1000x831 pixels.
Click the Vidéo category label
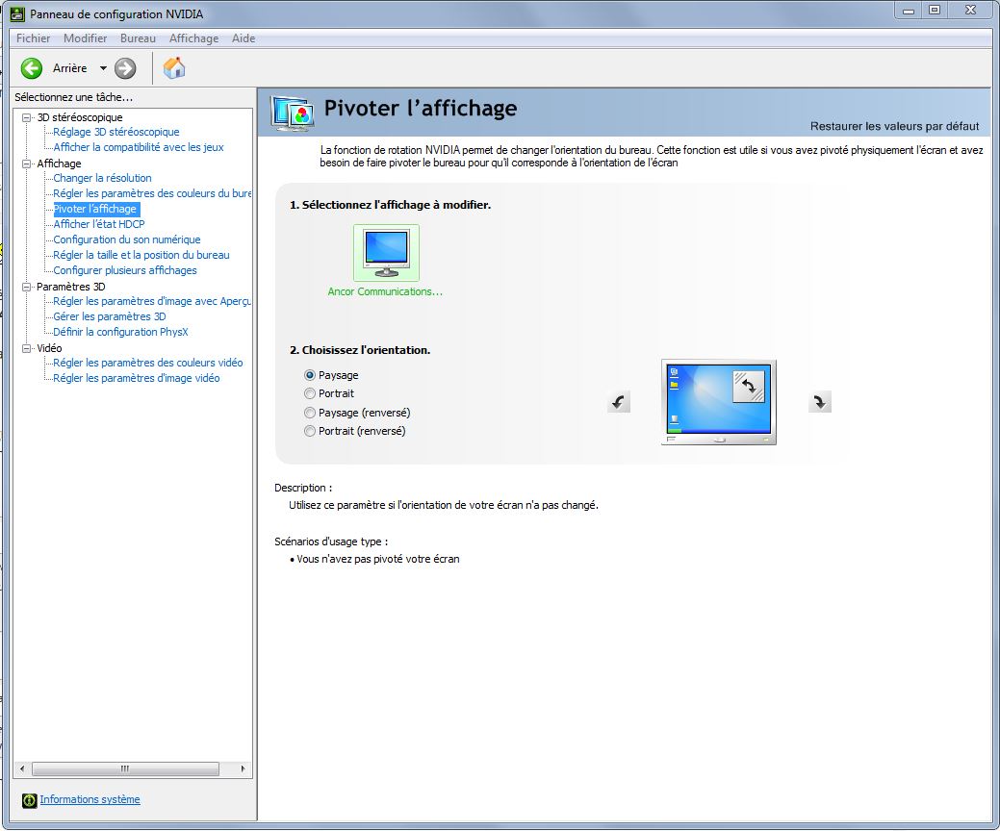pyautogui.click(x=49, y=348)
